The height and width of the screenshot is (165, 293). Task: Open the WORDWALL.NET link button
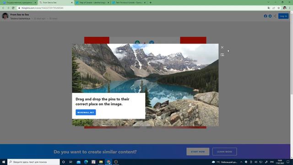(x=86, y=112)
